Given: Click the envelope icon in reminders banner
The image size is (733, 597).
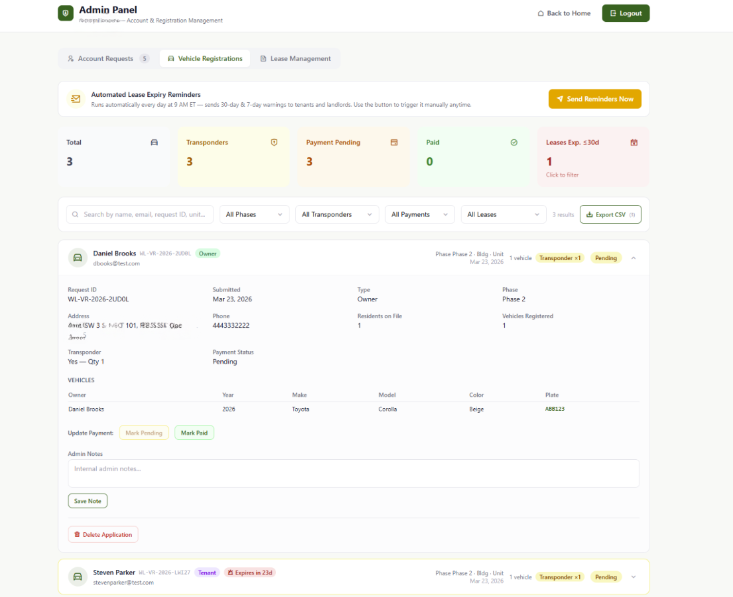Looking at the screenshot, I should [76, 99].
